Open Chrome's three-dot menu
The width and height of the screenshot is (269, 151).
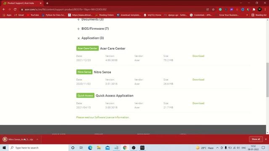coord(265,9)
